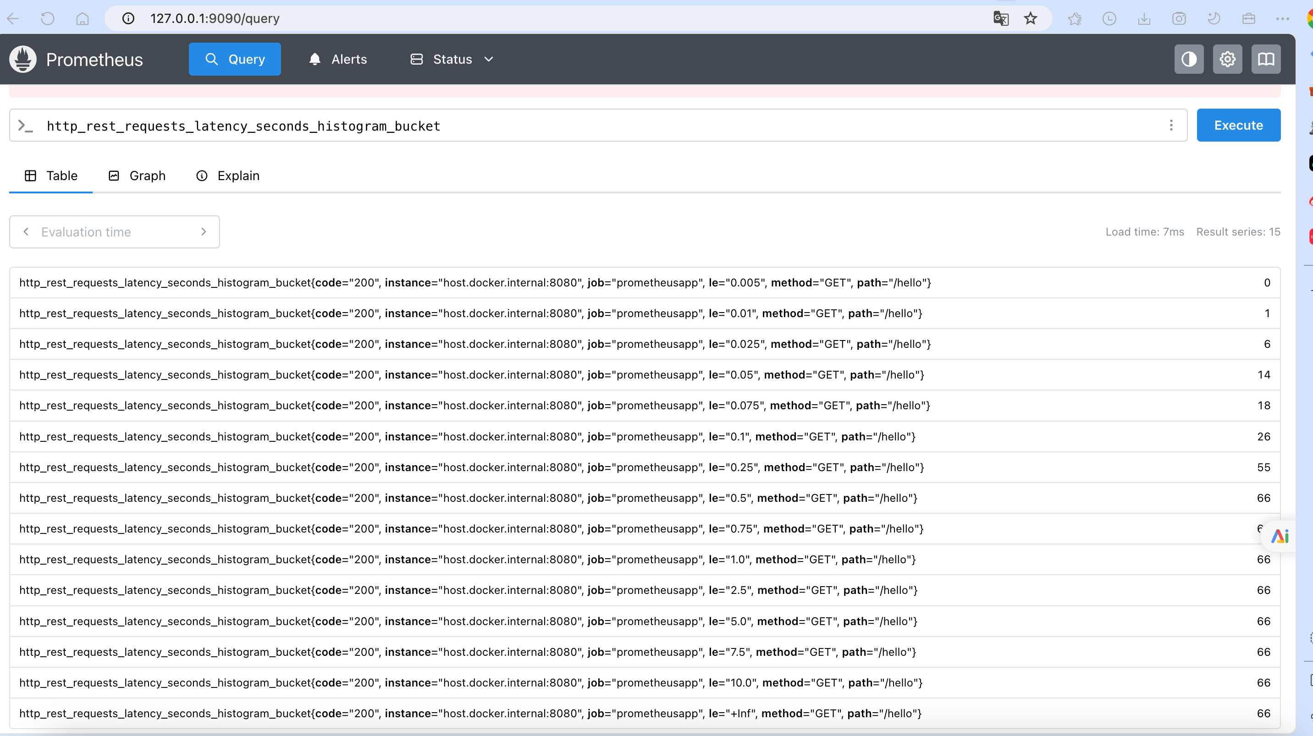Open the settings gear menu

coord(1227,59)
